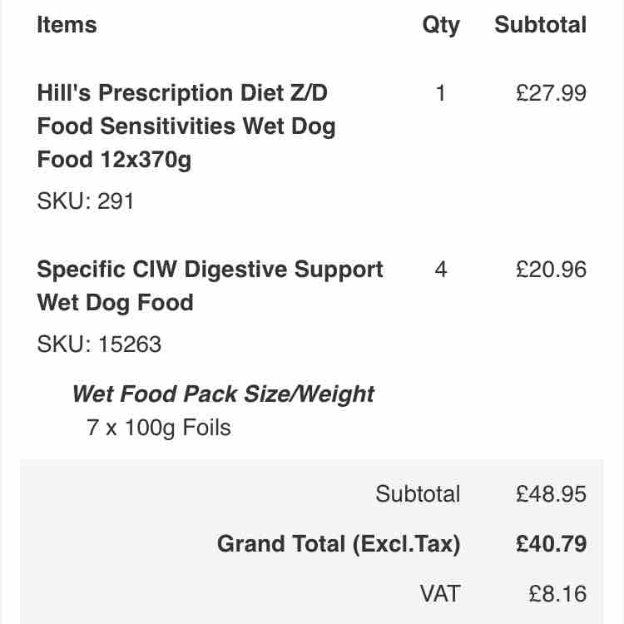
Task: Click the £40.79 grand total amount
Action: pos(551,544)
